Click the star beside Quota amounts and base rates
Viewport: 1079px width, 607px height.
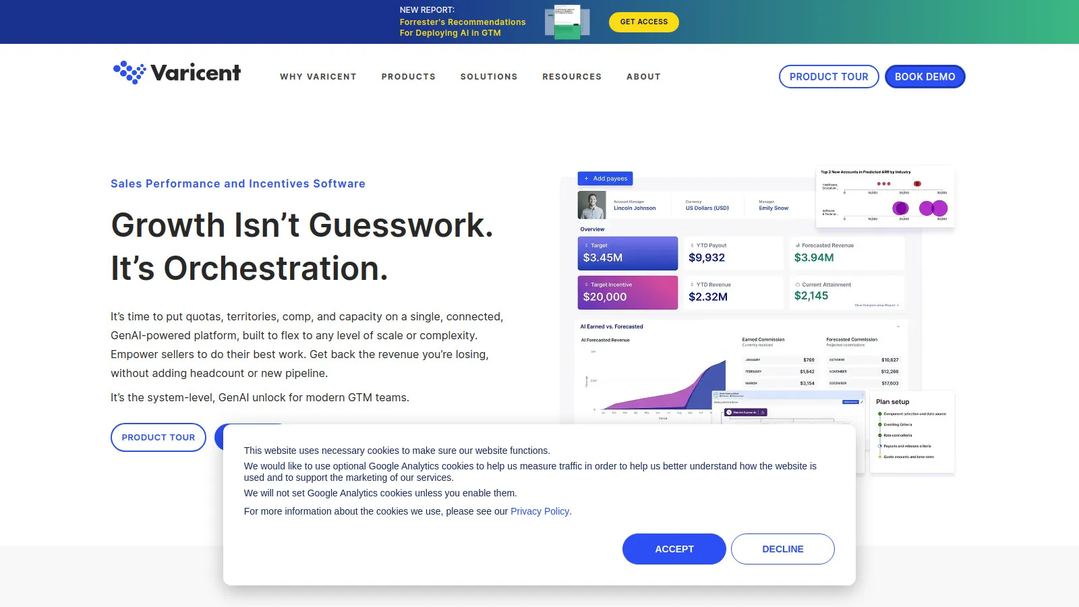(880, 457)
